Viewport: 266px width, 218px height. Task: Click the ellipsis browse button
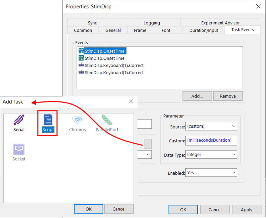click(x=148, y=144)
